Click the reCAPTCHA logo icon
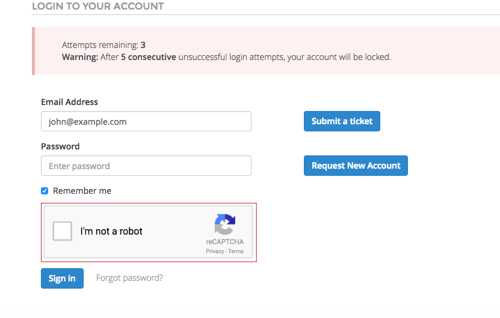 225,224
